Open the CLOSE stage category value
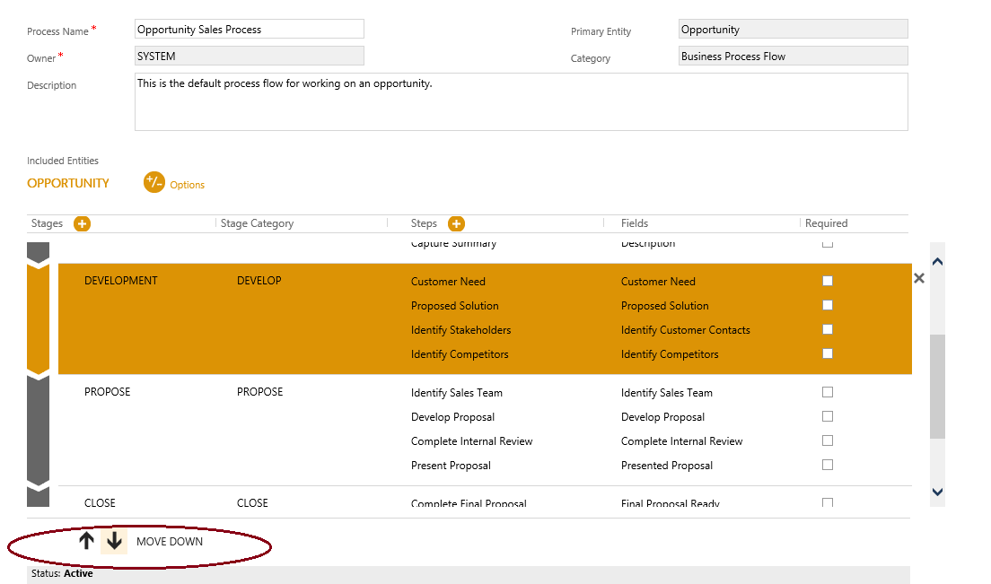The image size is (991, 584). tap(252, 502)
